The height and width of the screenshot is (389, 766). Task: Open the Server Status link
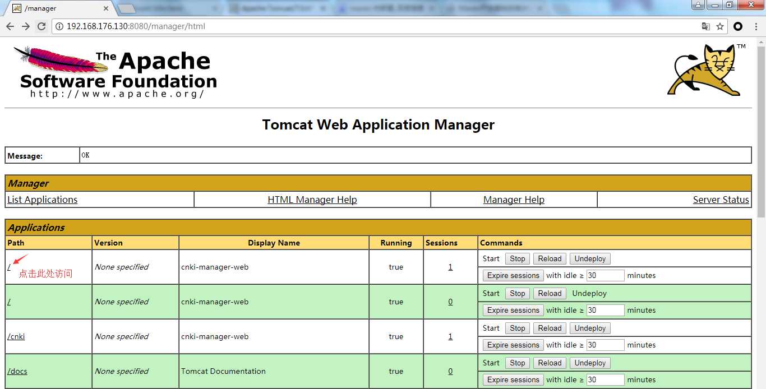(721, 200)
